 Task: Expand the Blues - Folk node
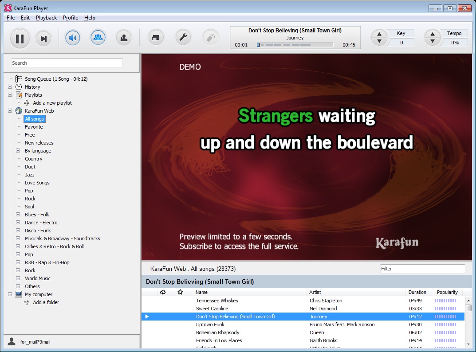pos(18,215)
